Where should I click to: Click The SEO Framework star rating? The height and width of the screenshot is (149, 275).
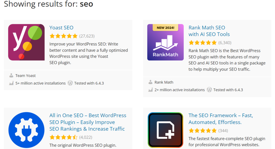click(202, 131)
